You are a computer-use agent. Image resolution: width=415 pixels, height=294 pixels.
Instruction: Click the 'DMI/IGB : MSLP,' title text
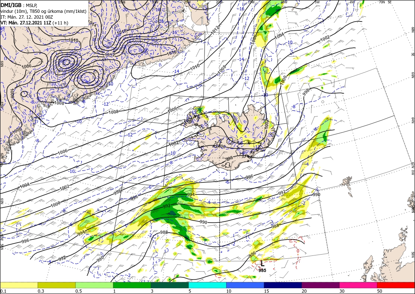[x=19, y=5]
